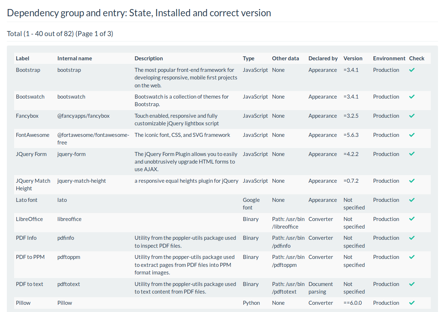Click the Check column header
The image size is (442, 312).
(x=417, y=58)
